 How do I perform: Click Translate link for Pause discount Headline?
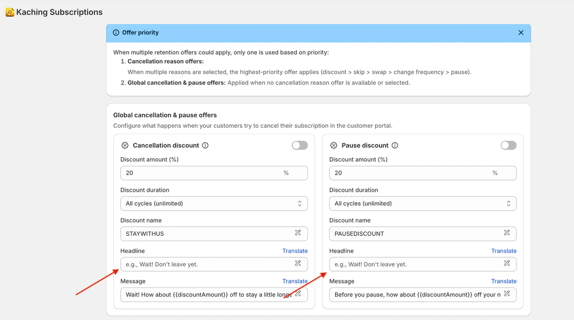point(504,251)
